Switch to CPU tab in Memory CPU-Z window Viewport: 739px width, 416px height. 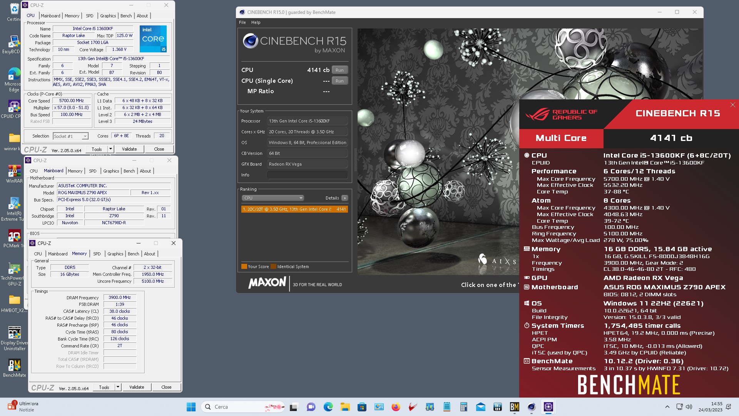[x=38, y=254]
